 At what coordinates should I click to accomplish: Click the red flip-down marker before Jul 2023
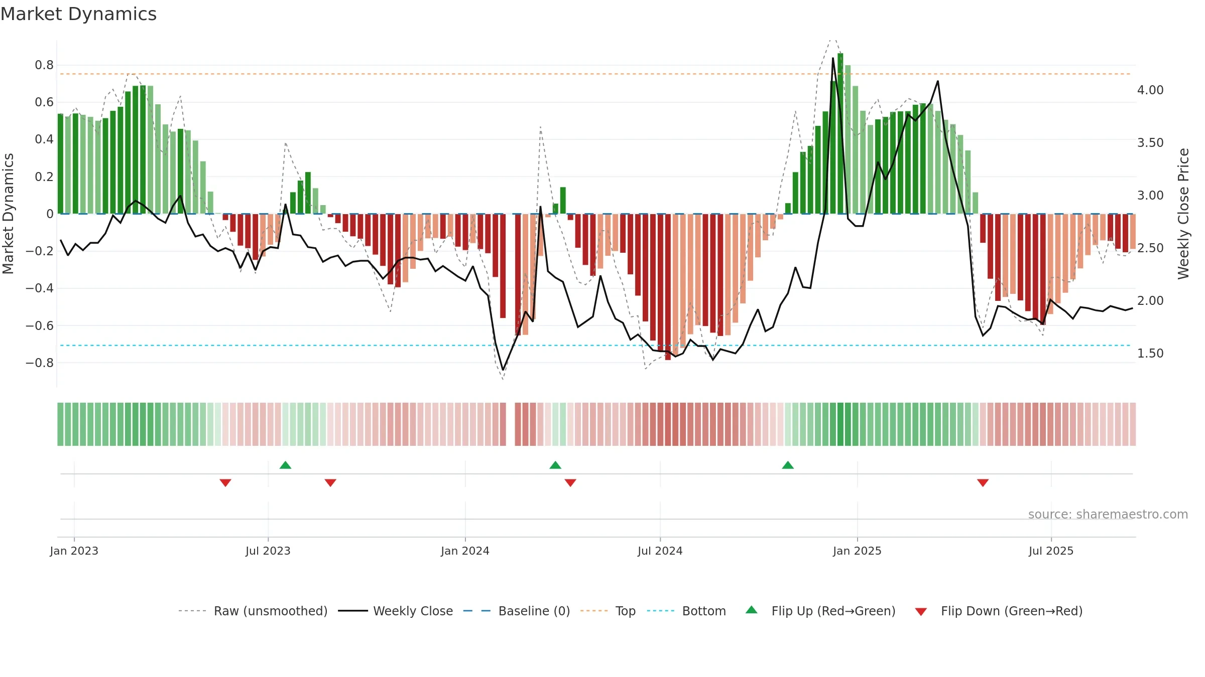coord(225,482)
